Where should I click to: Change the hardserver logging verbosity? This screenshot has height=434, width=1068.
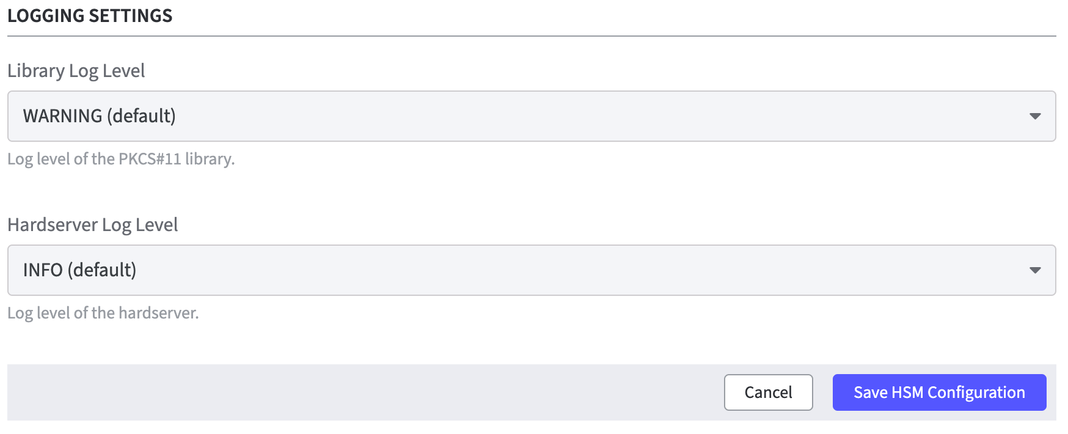(532, 270)
